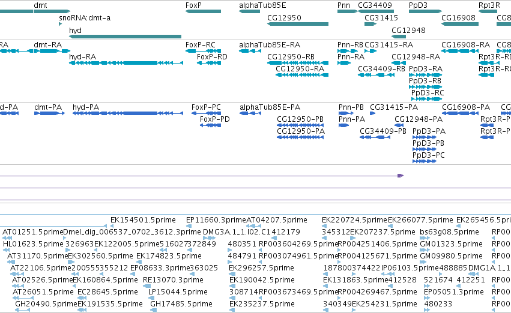Select the FoxP-PC protein label
Screen dimensions: 511x313
click(207, 107)
